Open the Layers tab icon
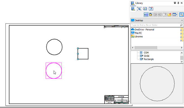This screenshot has height=108, width=184. 145,9
